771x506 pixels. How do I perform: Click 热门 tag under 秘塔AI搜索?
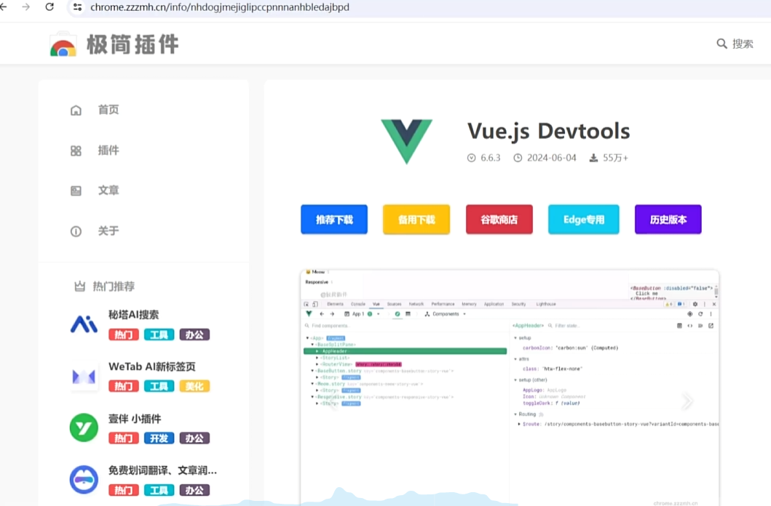click(124, 334)
